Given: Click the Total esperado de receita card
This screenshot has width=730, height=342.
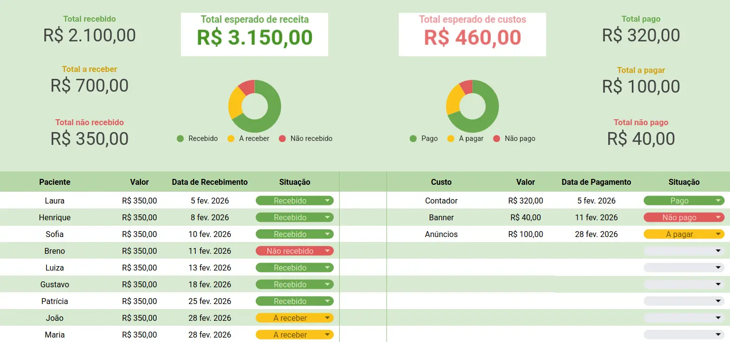Looking at the screenshot, I should coord(254,34).
